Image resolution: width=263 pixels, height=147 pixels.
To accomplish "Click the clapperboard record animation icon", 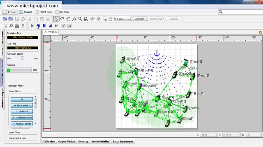I will 17,26.
